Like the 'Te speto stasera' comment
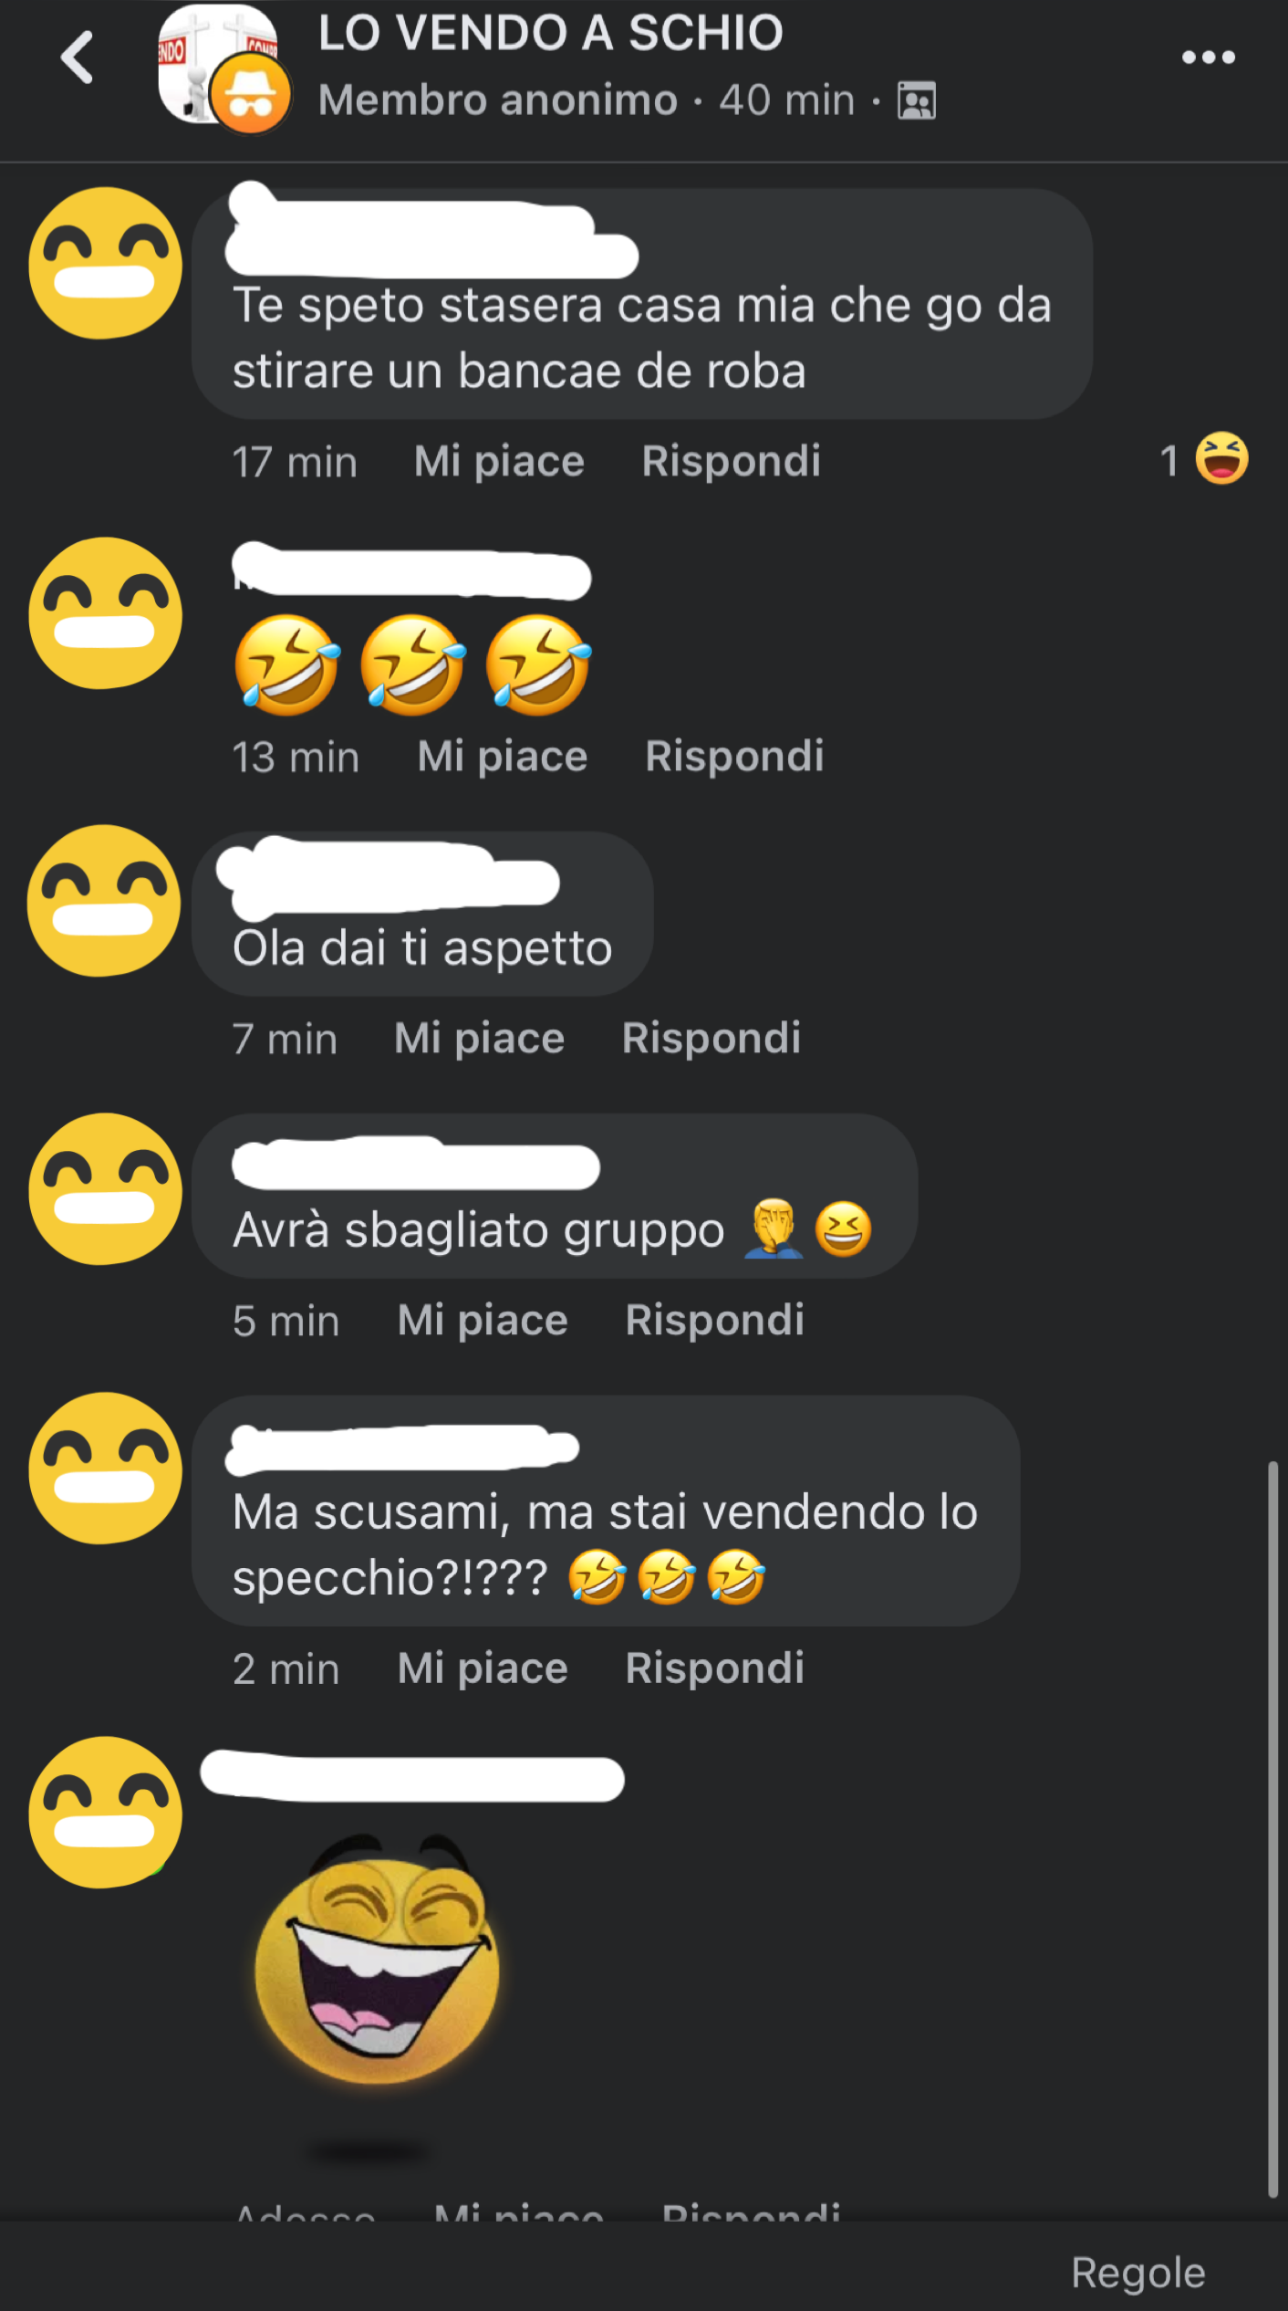 coord(499,462)
